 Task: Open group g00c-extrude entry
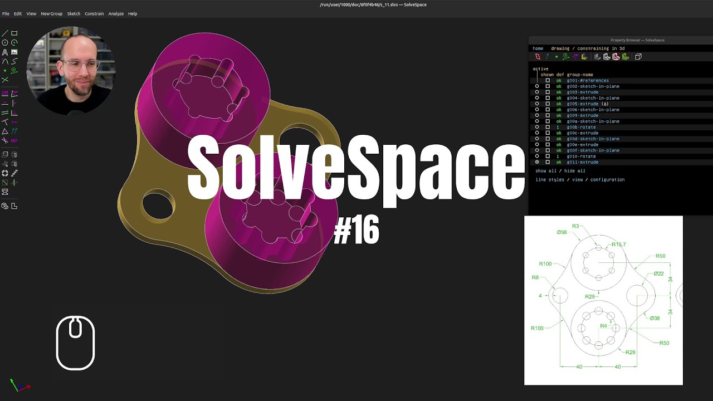583,133
